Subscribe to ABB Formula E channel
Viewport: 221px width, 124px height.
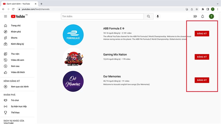pos(202,34)
